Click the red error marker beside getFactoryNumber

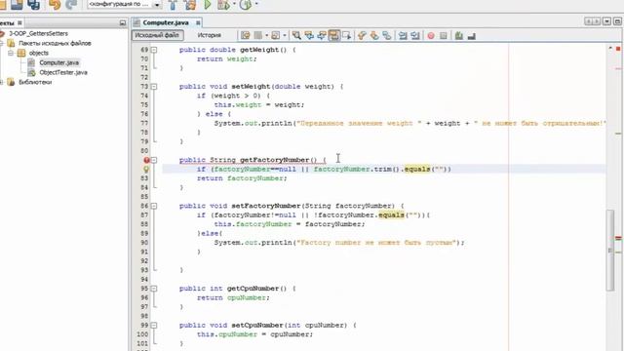pyautogui.click(x=146, y=160)
